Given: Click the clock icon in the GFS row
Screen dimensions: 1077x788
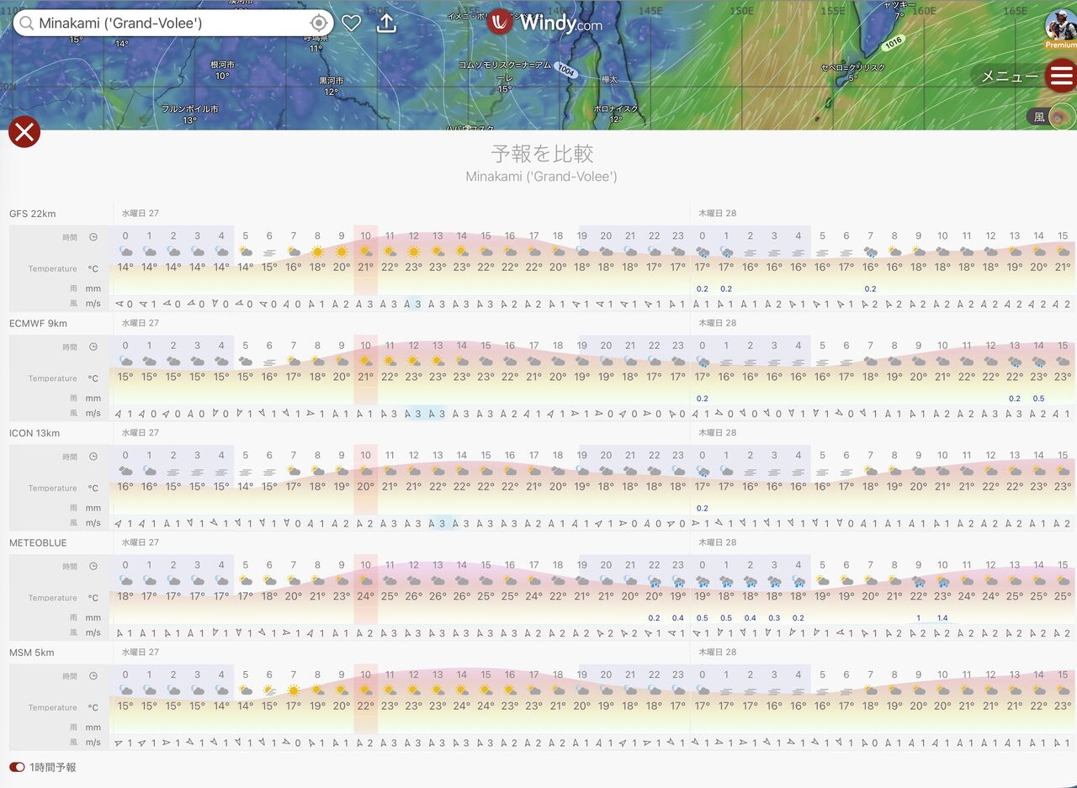Looking at the screenshot, I should pyautogui.click(x=93, y=237).
